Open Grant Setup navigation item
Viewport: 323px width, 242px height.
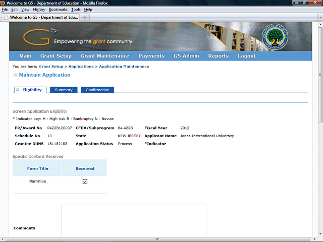56,56
